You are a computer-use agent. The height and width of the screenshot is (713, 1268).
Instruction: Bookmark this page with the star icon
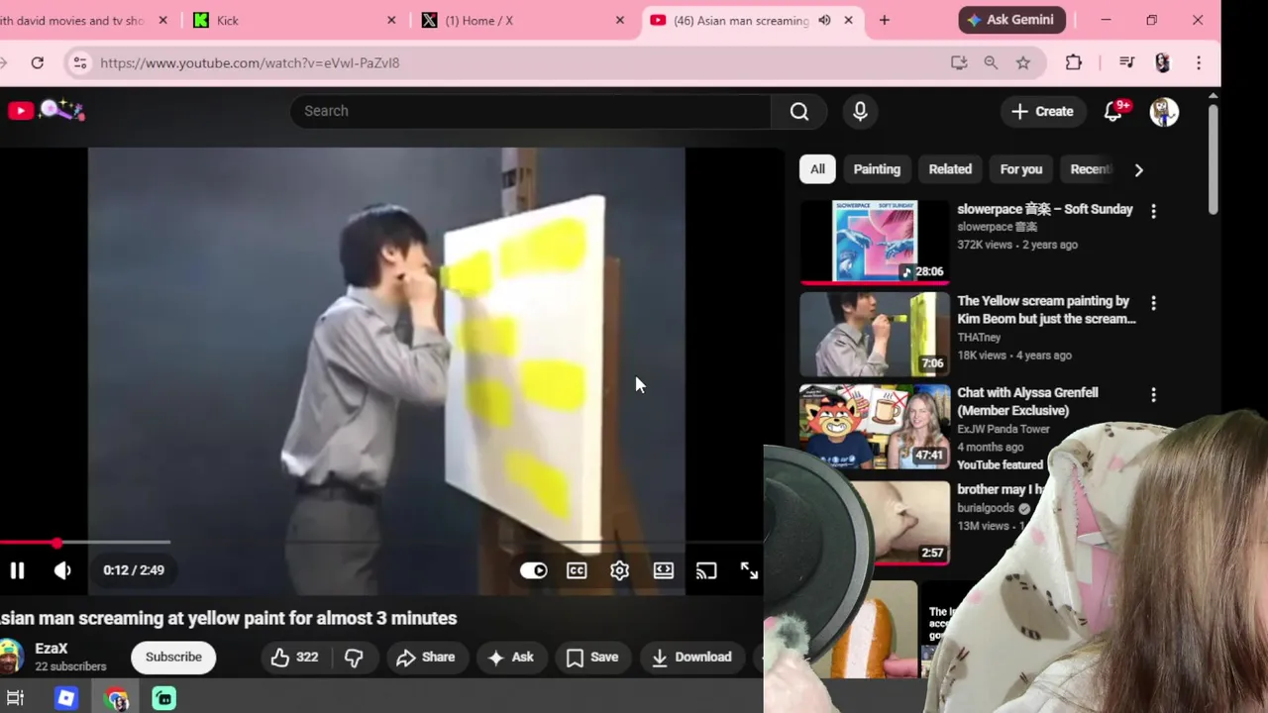click(1023, 62)
